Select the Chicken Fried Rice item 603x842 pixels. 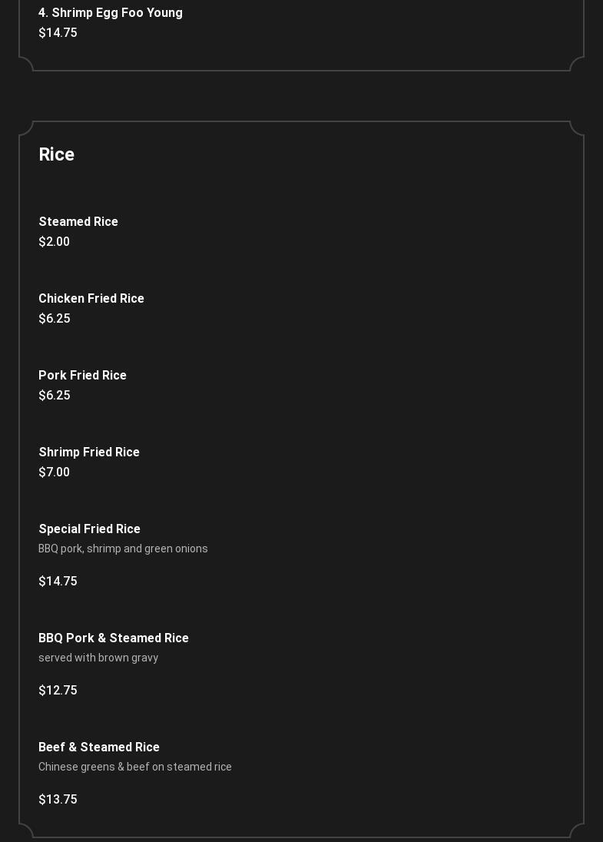pyautogui.click(x=91, y=299)
